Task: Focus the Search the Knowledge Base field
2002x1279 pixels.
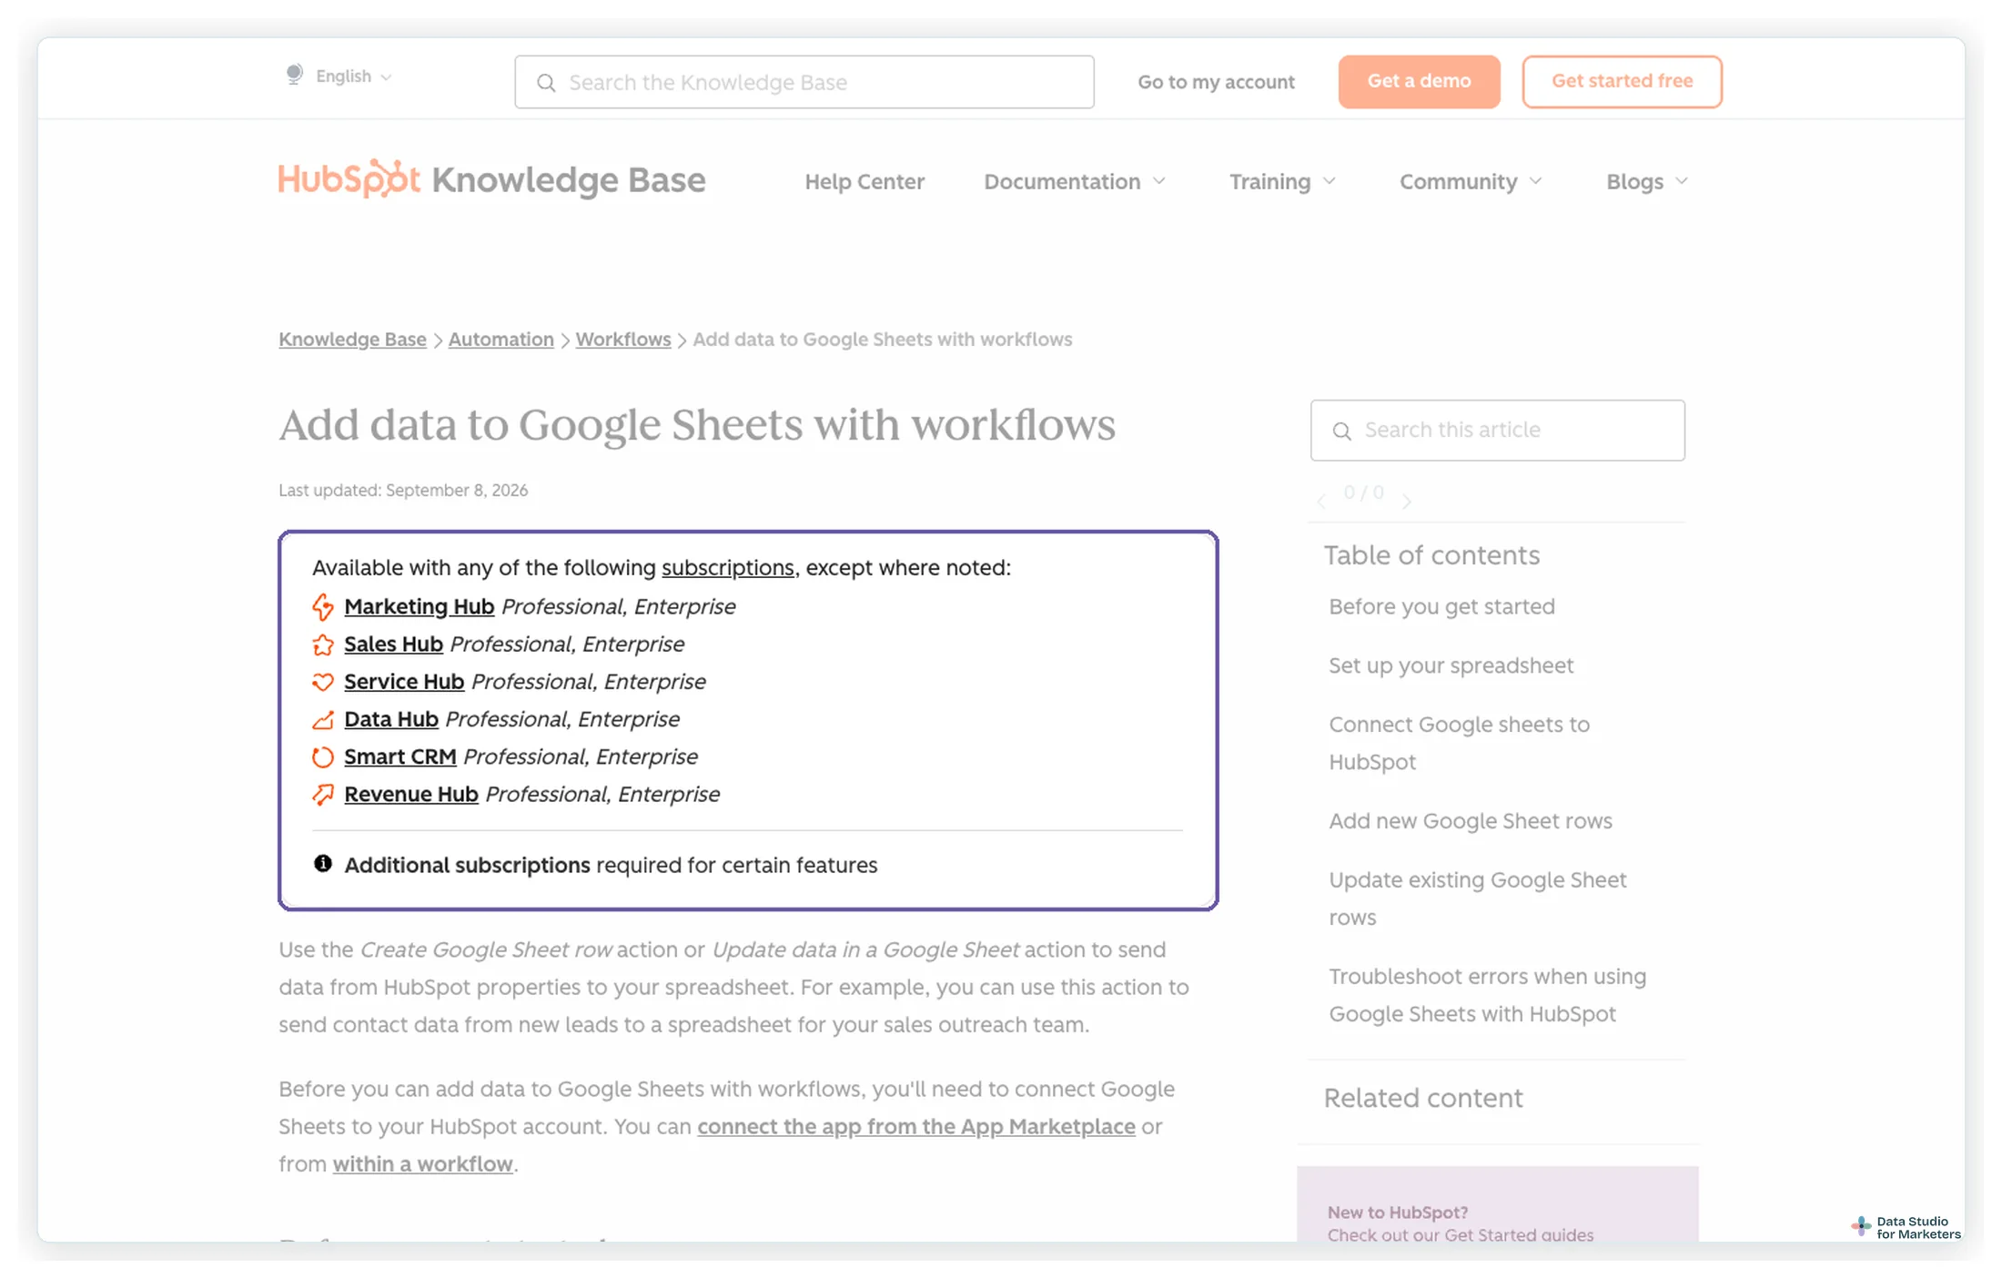Action: [x=804, y=82]
